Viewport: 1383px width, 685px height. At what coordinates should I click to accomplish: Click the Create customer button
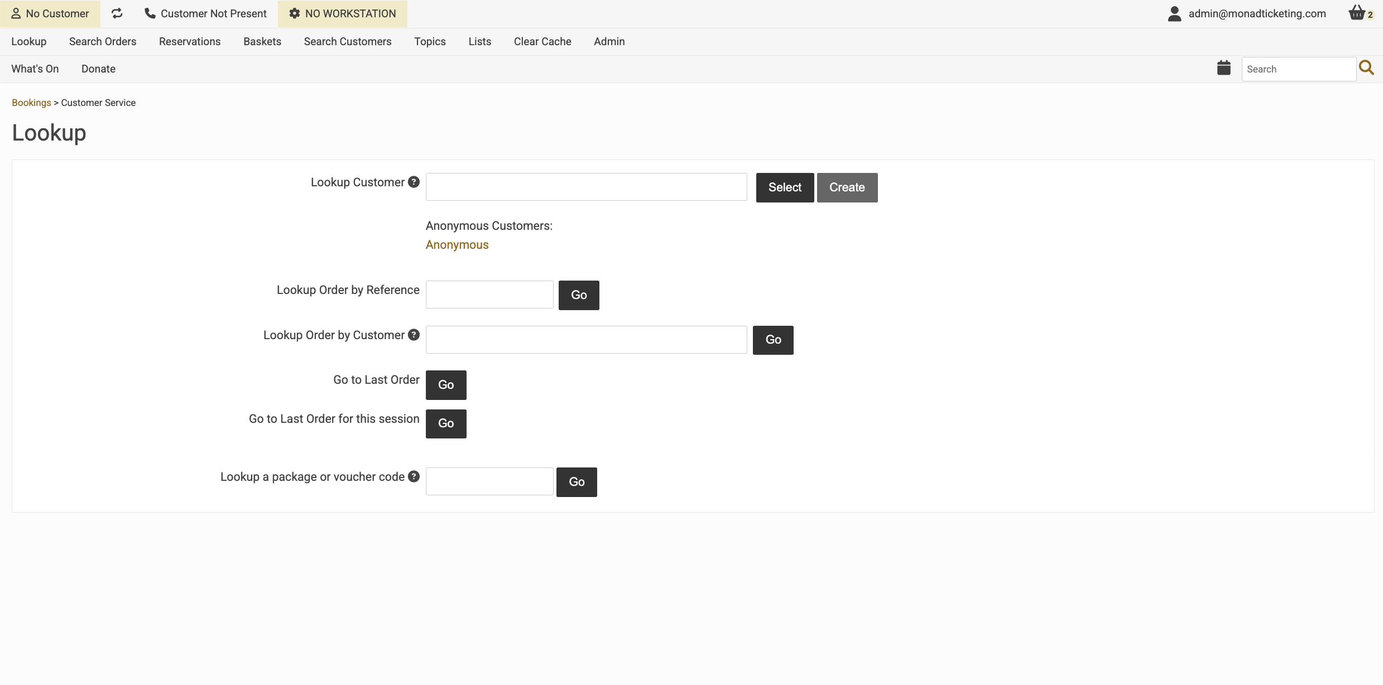coord(847,187)
